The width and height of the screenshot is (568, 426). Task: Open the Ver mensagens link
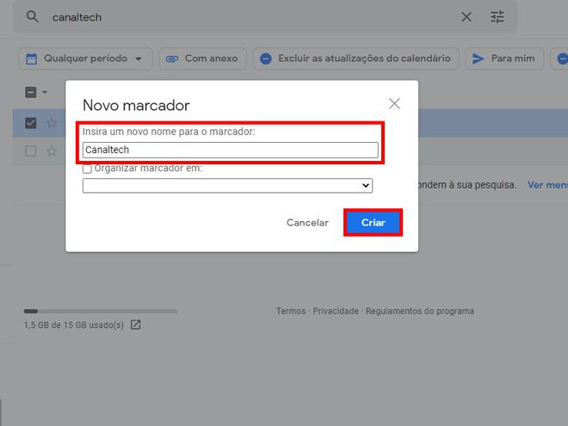547,185
